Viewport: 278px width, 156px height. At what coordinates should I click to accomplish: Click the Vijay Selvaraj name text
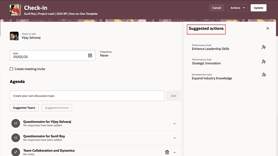coord(31,38)
